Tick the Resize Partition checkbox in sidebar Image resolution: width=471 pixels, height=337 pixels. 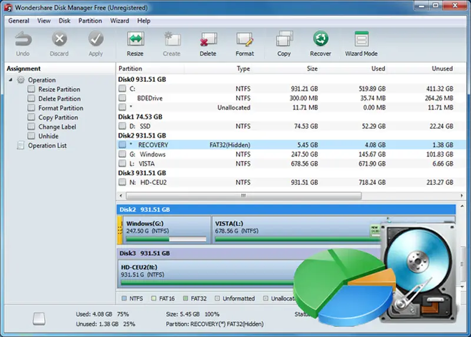click(31, 89)
